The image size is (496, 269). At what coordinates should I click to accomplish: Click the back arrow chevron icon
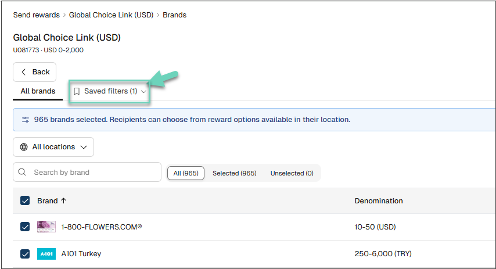coord(23,72)
